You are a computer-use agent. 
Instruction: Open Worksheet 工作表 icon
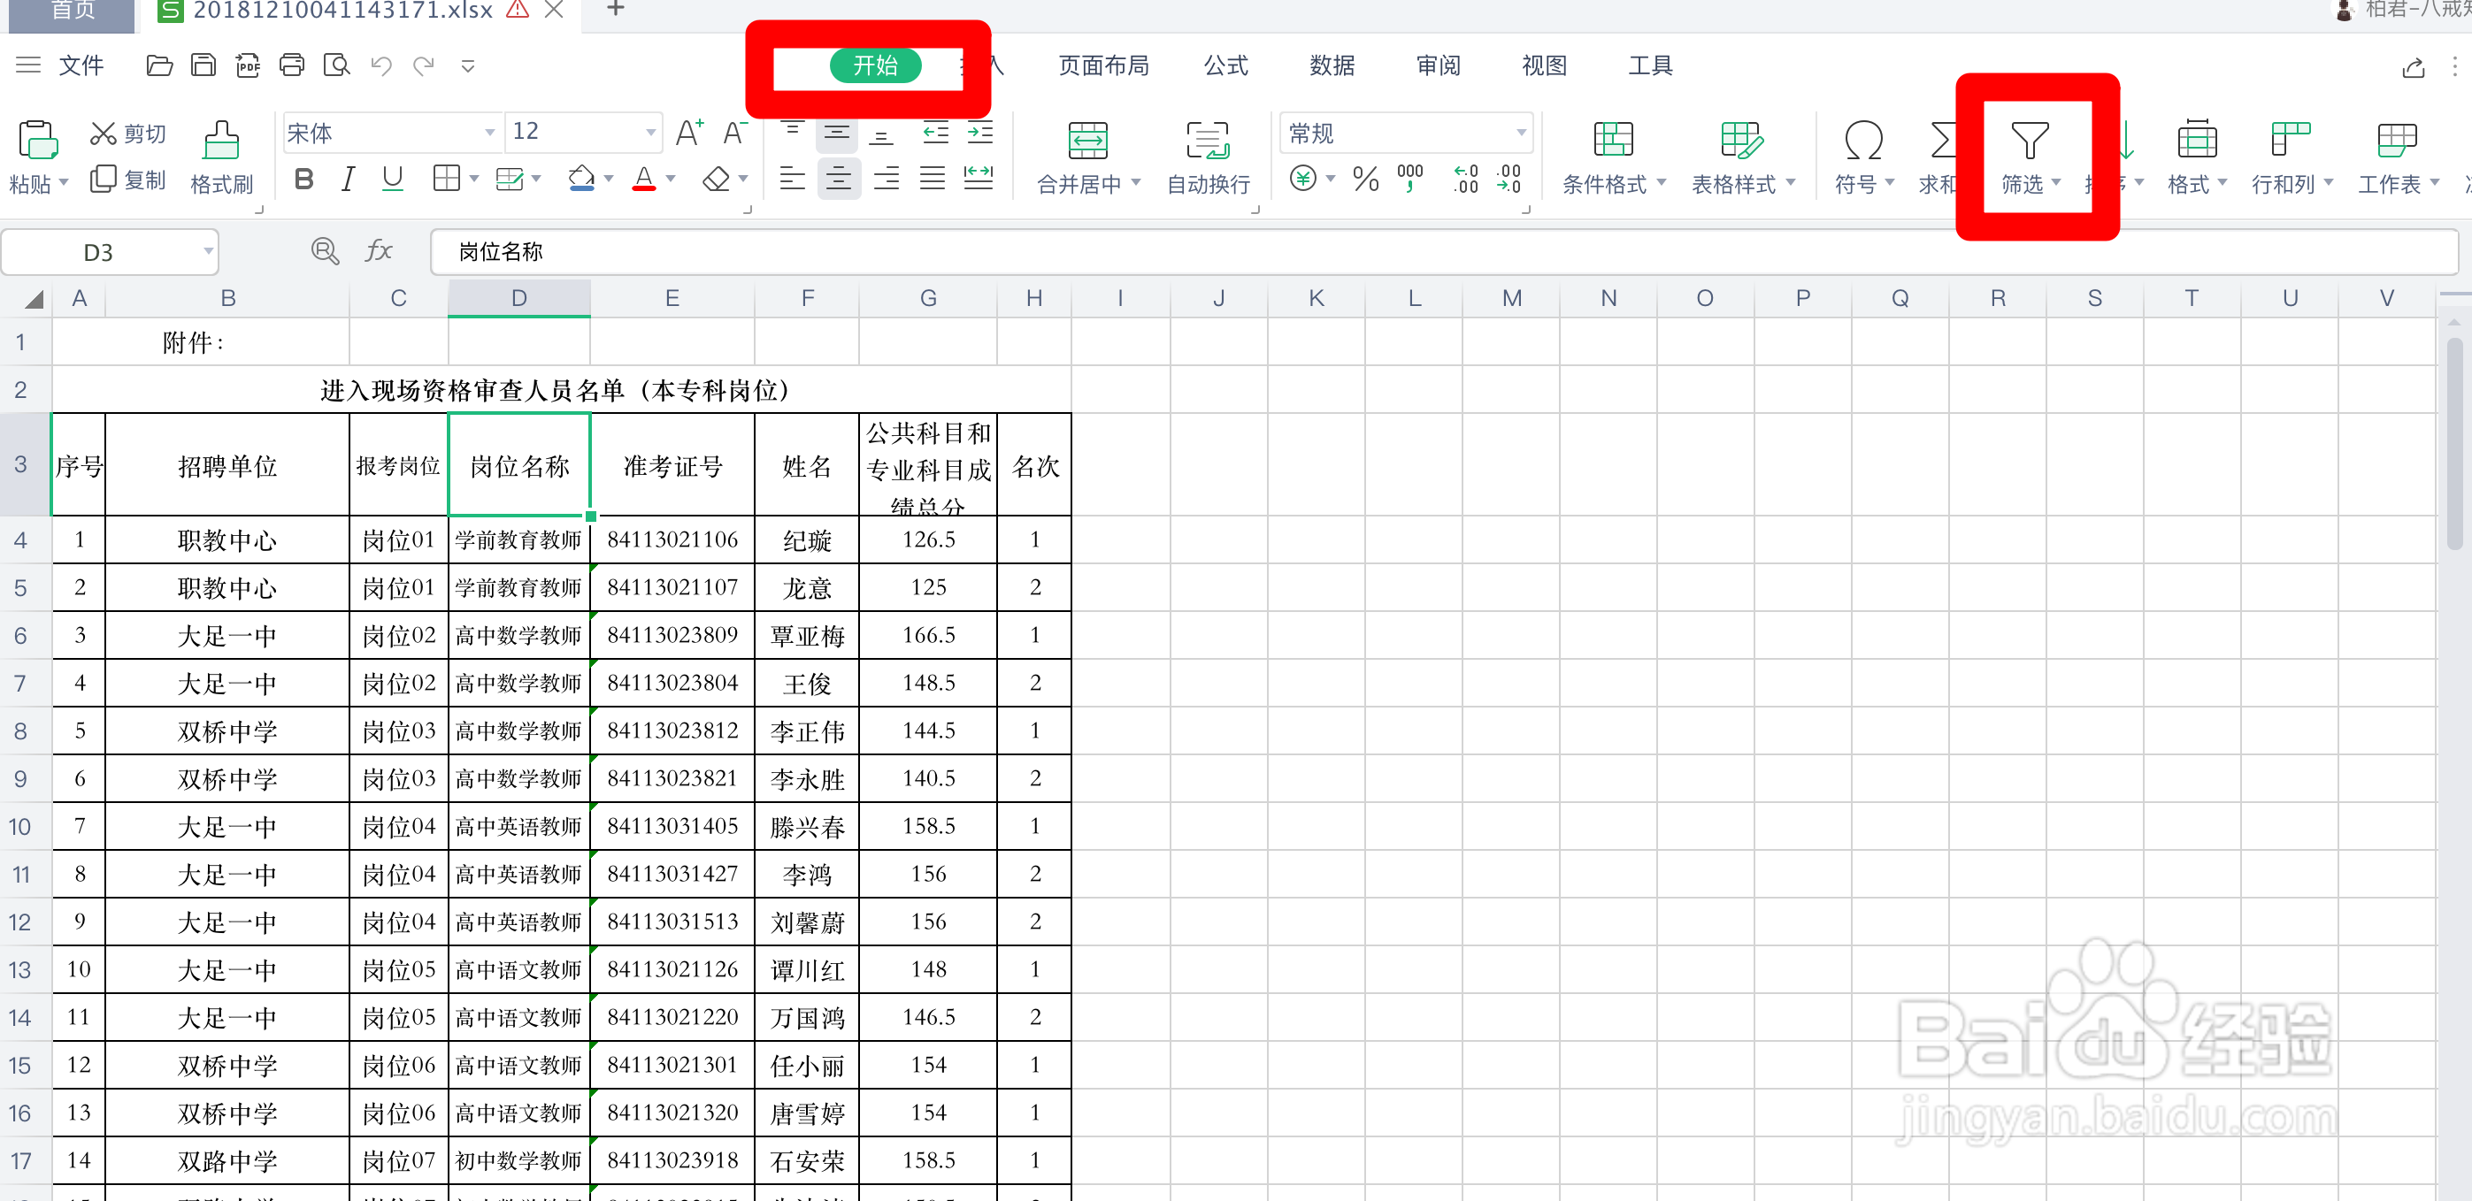[2396, 140]
